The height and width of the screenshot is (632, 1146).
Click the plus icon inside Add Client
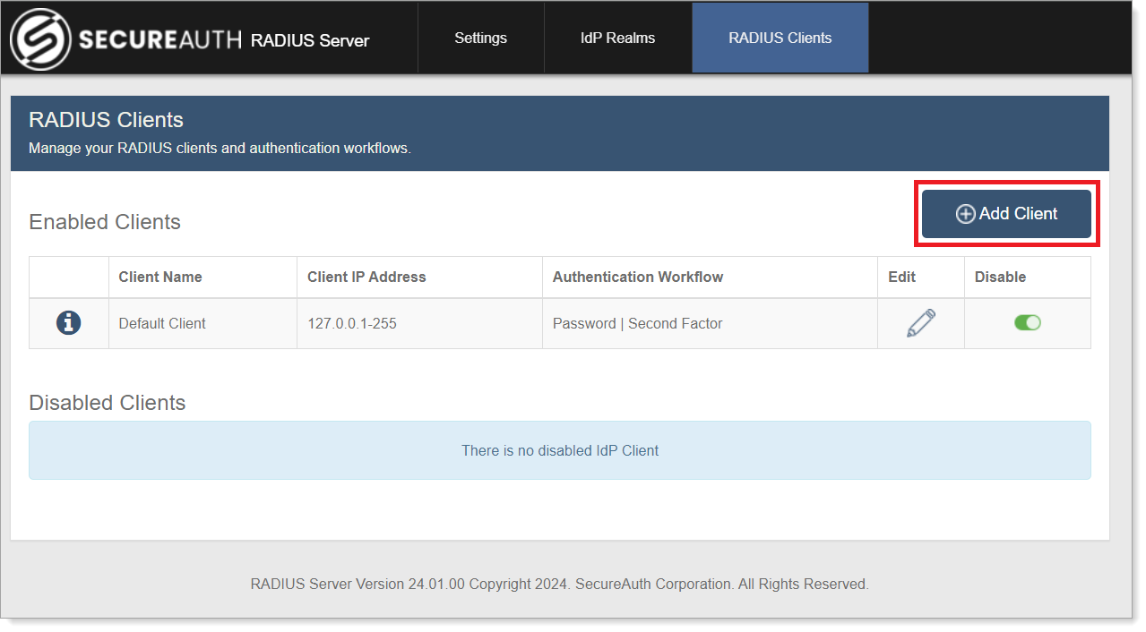pos(965,213)
